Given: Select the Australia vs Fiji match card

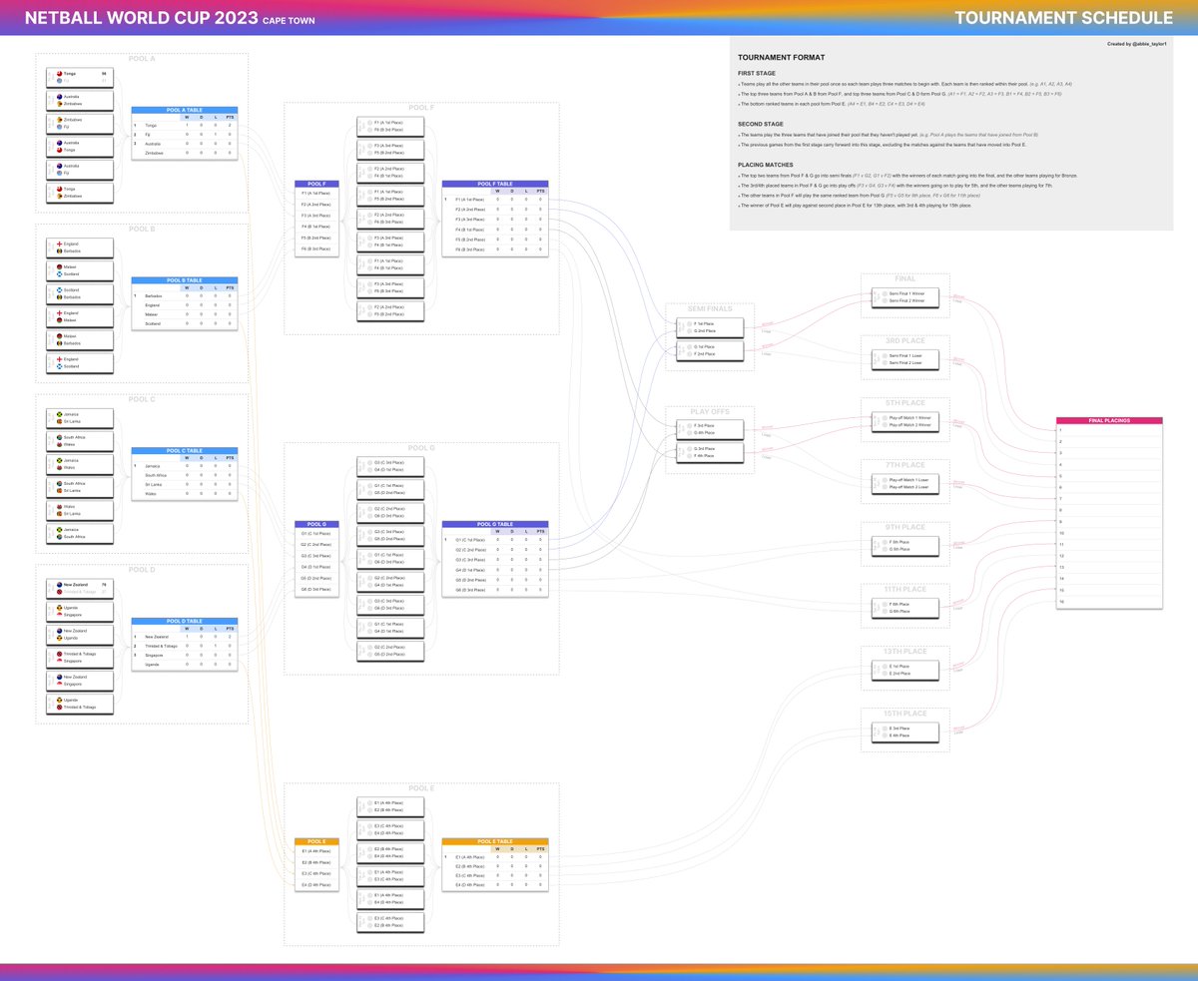Looking at the screenshot, I should 80,170.
